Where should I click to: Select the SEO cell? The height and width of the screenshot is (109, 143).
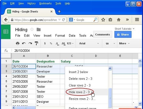click(48, 96)
